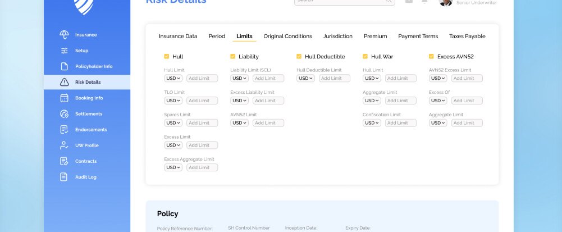This screenshot has width=562, height=232.
Task: Click the Audit Log sidebar icon
Action: point(64,177)
